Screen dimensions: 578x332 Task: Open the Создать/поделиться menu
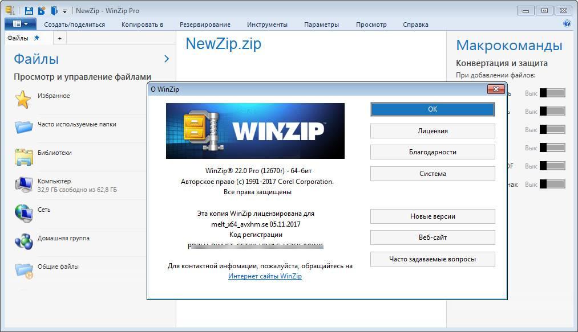tap(75, 24)
